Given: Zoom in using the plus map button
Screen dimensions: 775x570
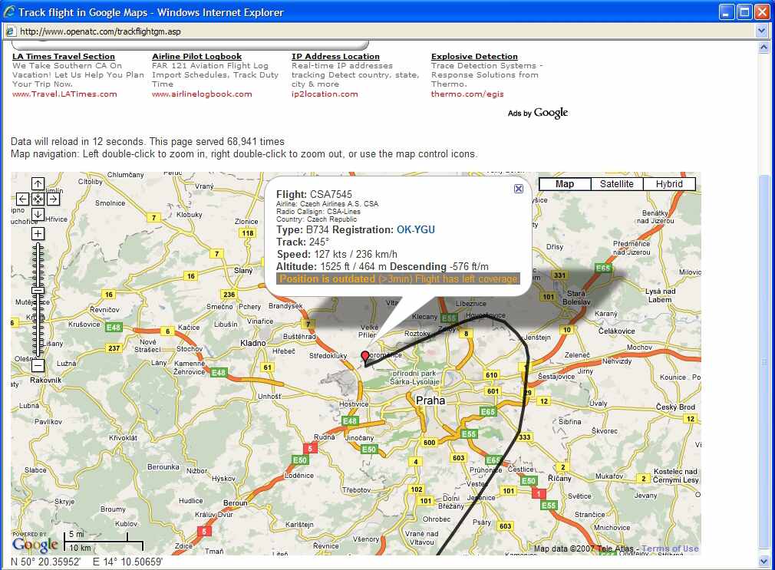Looking at the screenshot, I should 38,233.
